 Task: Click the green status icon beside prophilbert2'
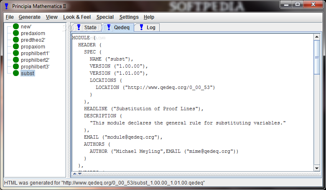[16, 60]
